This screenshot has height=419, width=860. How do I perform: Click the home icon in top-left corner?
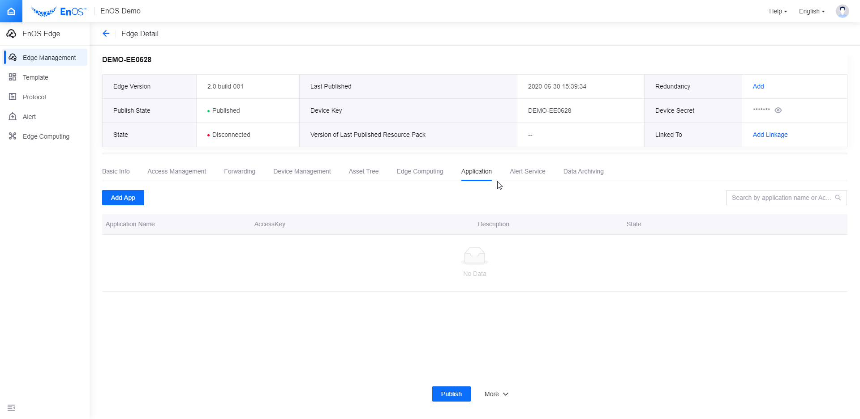point(11,11)
